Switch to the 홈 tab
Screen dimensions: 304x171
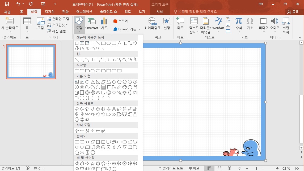point(21,12)
